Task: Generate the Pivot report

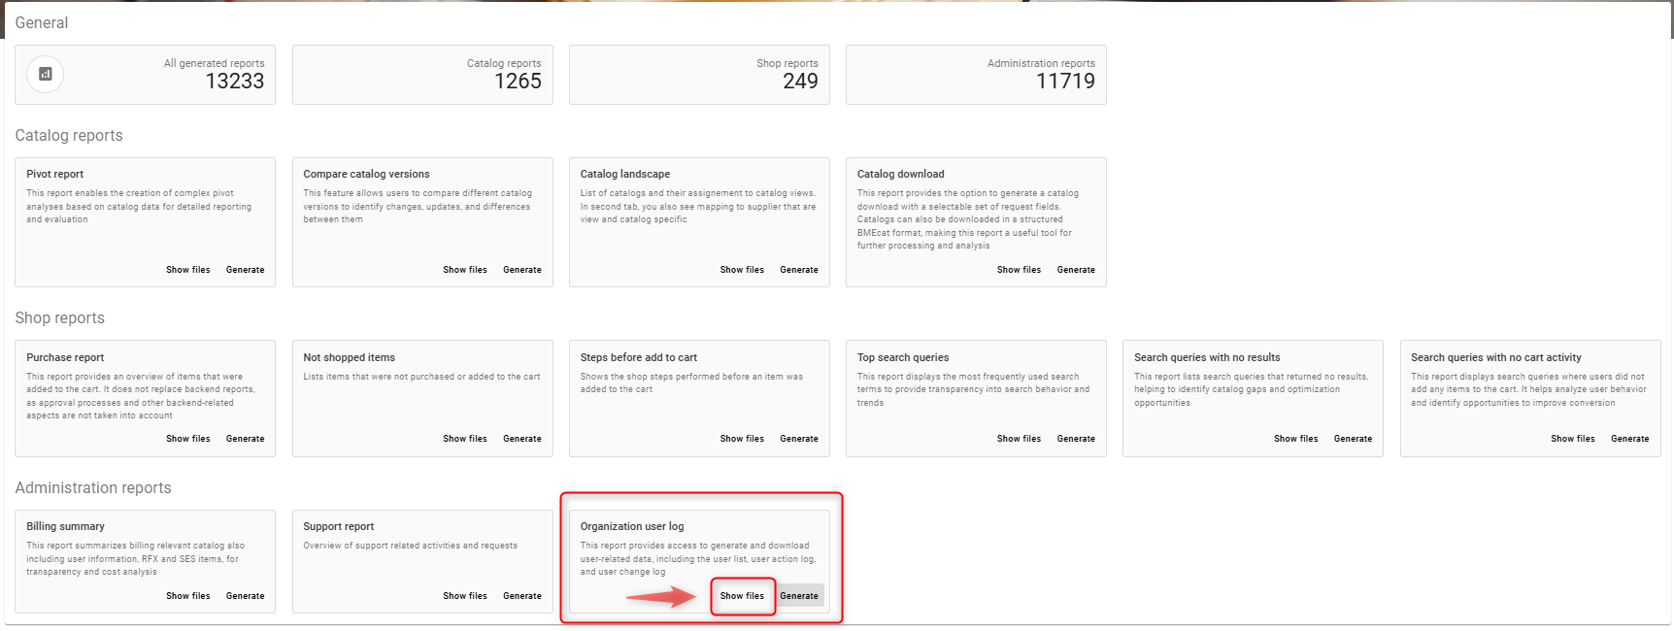Action: pos(245,270)
